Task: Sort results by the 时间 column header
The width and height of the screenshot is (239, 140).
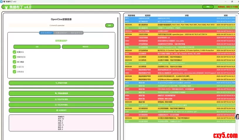Action: [x=226, y=15]
